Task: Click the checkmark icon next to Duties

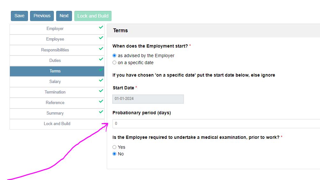Action: (x=101, y=59)
